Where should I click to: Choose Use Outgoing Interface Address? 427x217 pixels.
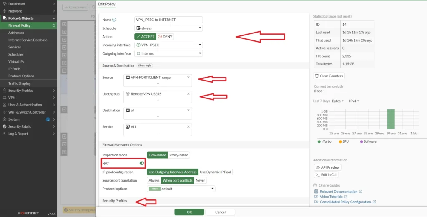(x=173, y=172)
